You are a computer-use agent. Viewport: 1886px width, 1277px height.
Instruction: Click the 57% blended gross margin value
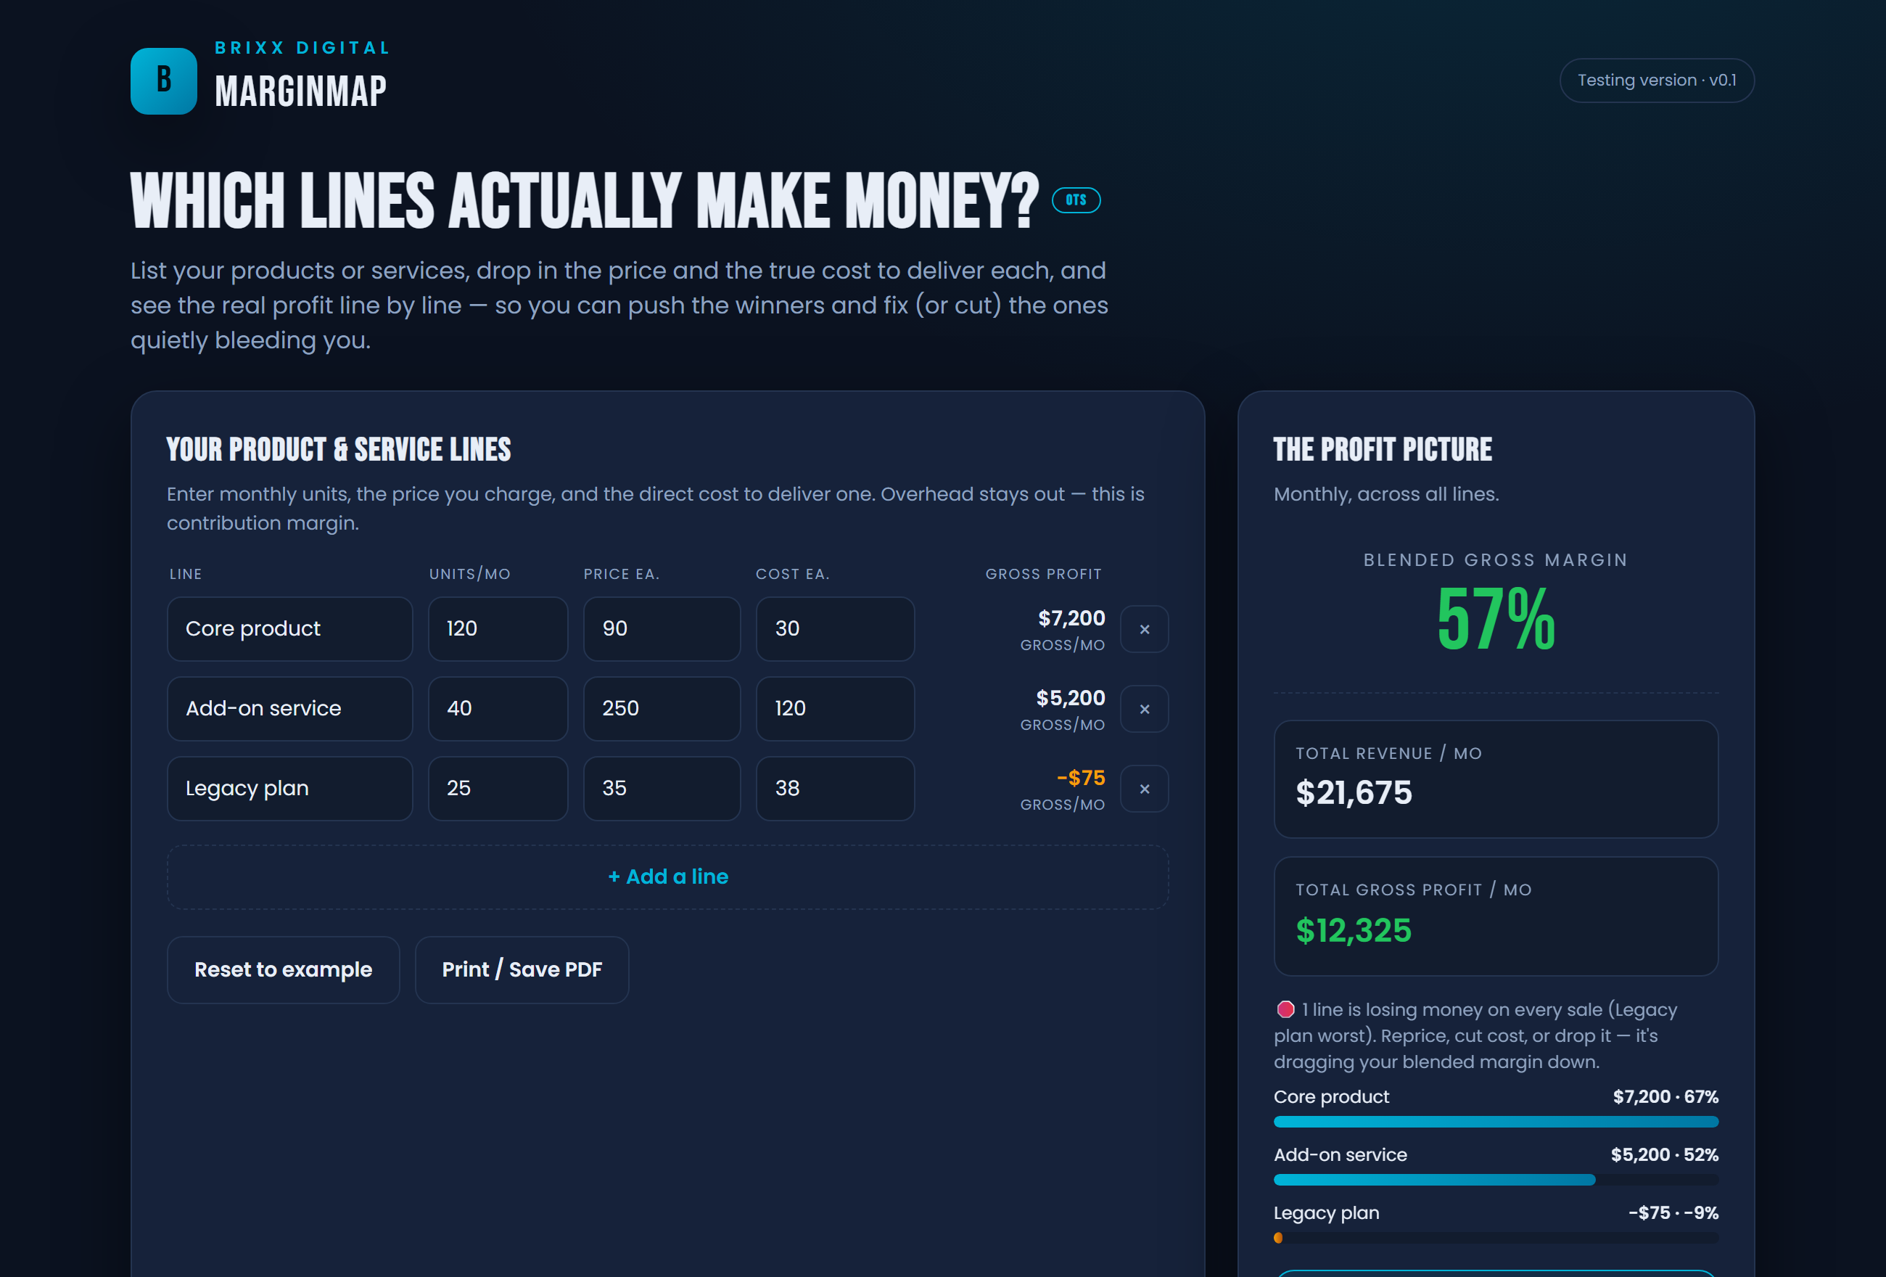[x=1496, y=620]
